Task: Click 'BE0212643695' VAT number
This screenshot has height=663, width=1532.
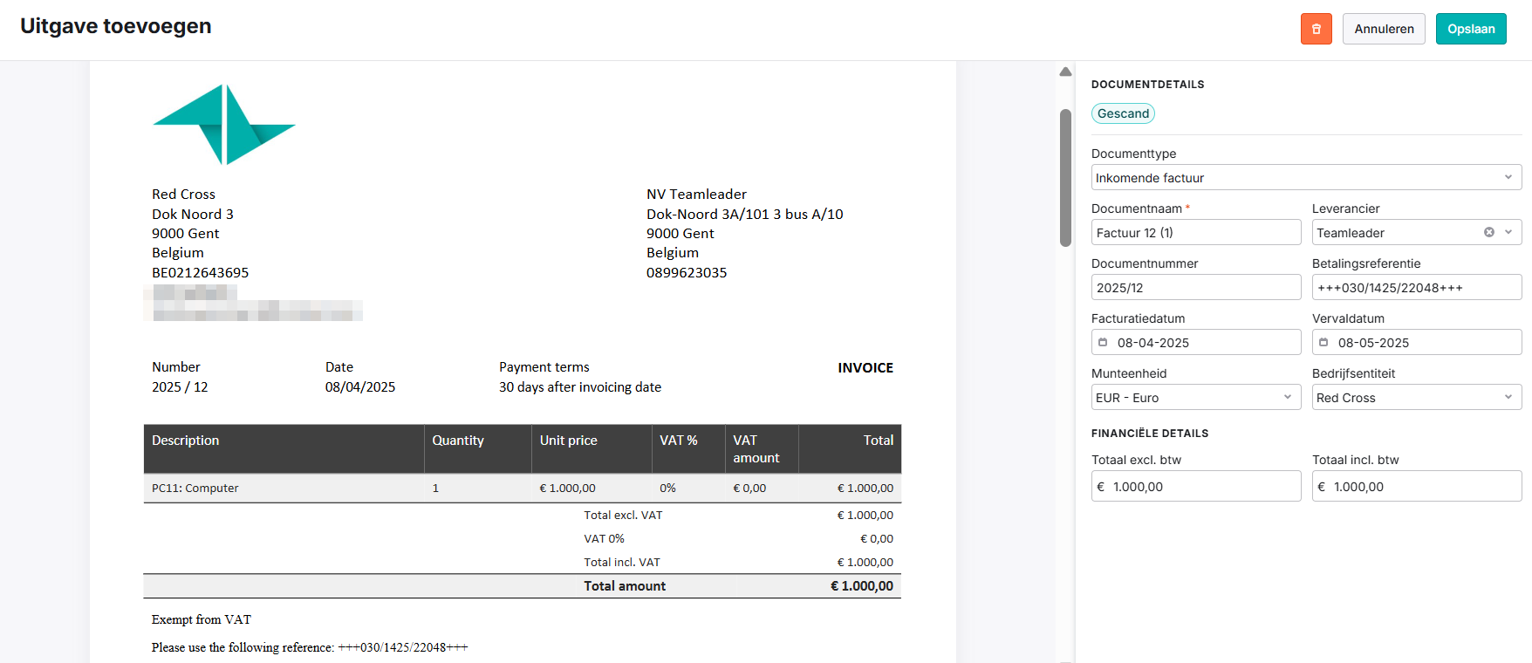Action: (x=201, y=273)
